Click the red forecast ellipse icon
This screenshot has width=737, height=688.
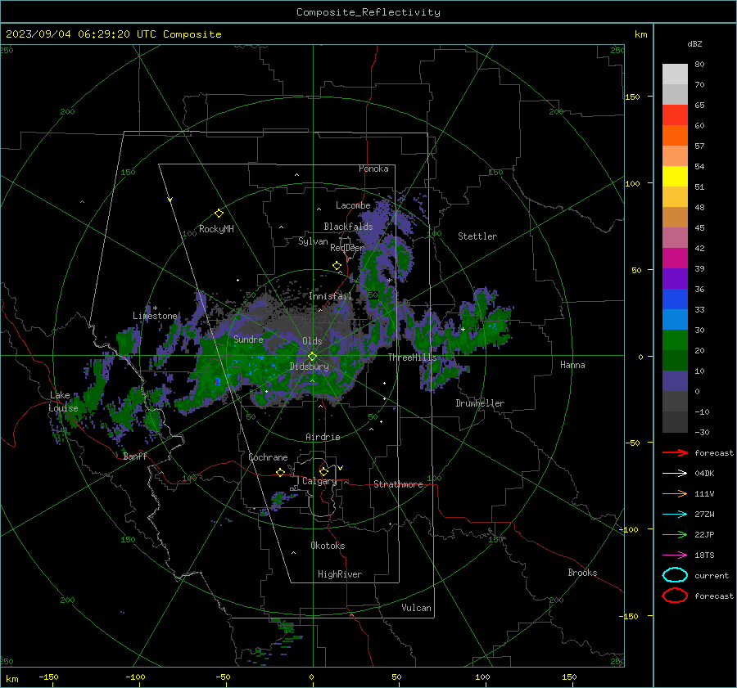pyautogui.click(x=675, y=596)
